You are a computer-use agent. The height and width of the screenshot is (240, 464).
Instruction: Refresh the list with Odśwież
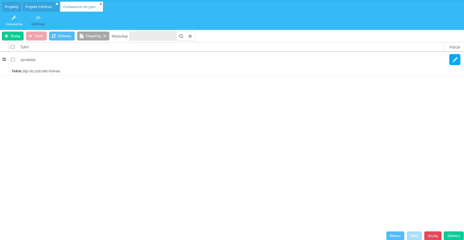point(62,36)
